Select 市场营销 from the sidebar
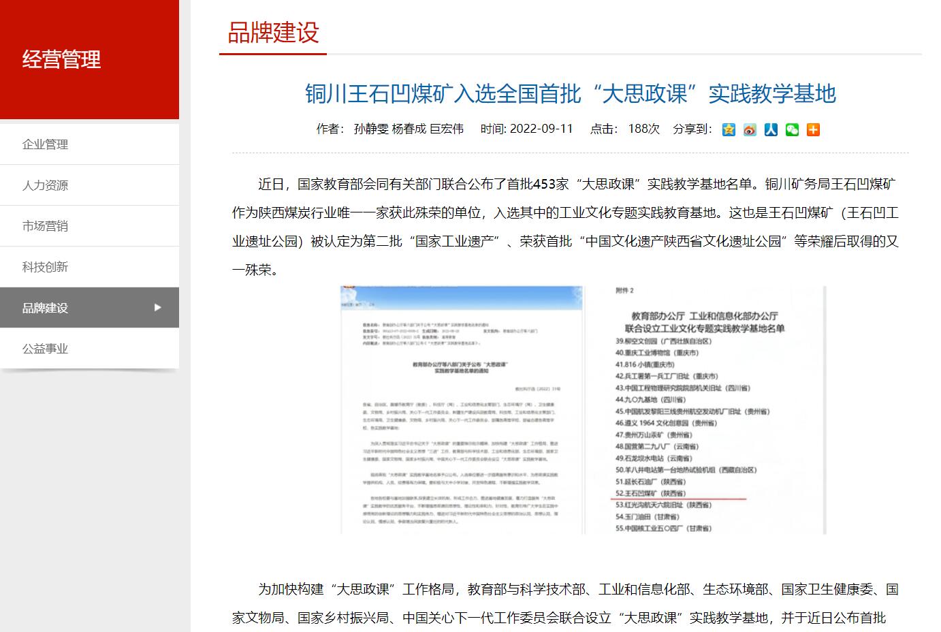Image resolution: width=941 pixels, height=632 pixels. [45, 226]
